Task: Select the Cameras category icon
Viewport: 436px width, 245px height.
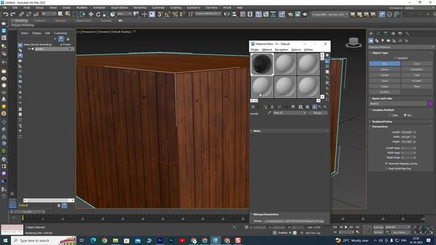Action: point(388,41)
